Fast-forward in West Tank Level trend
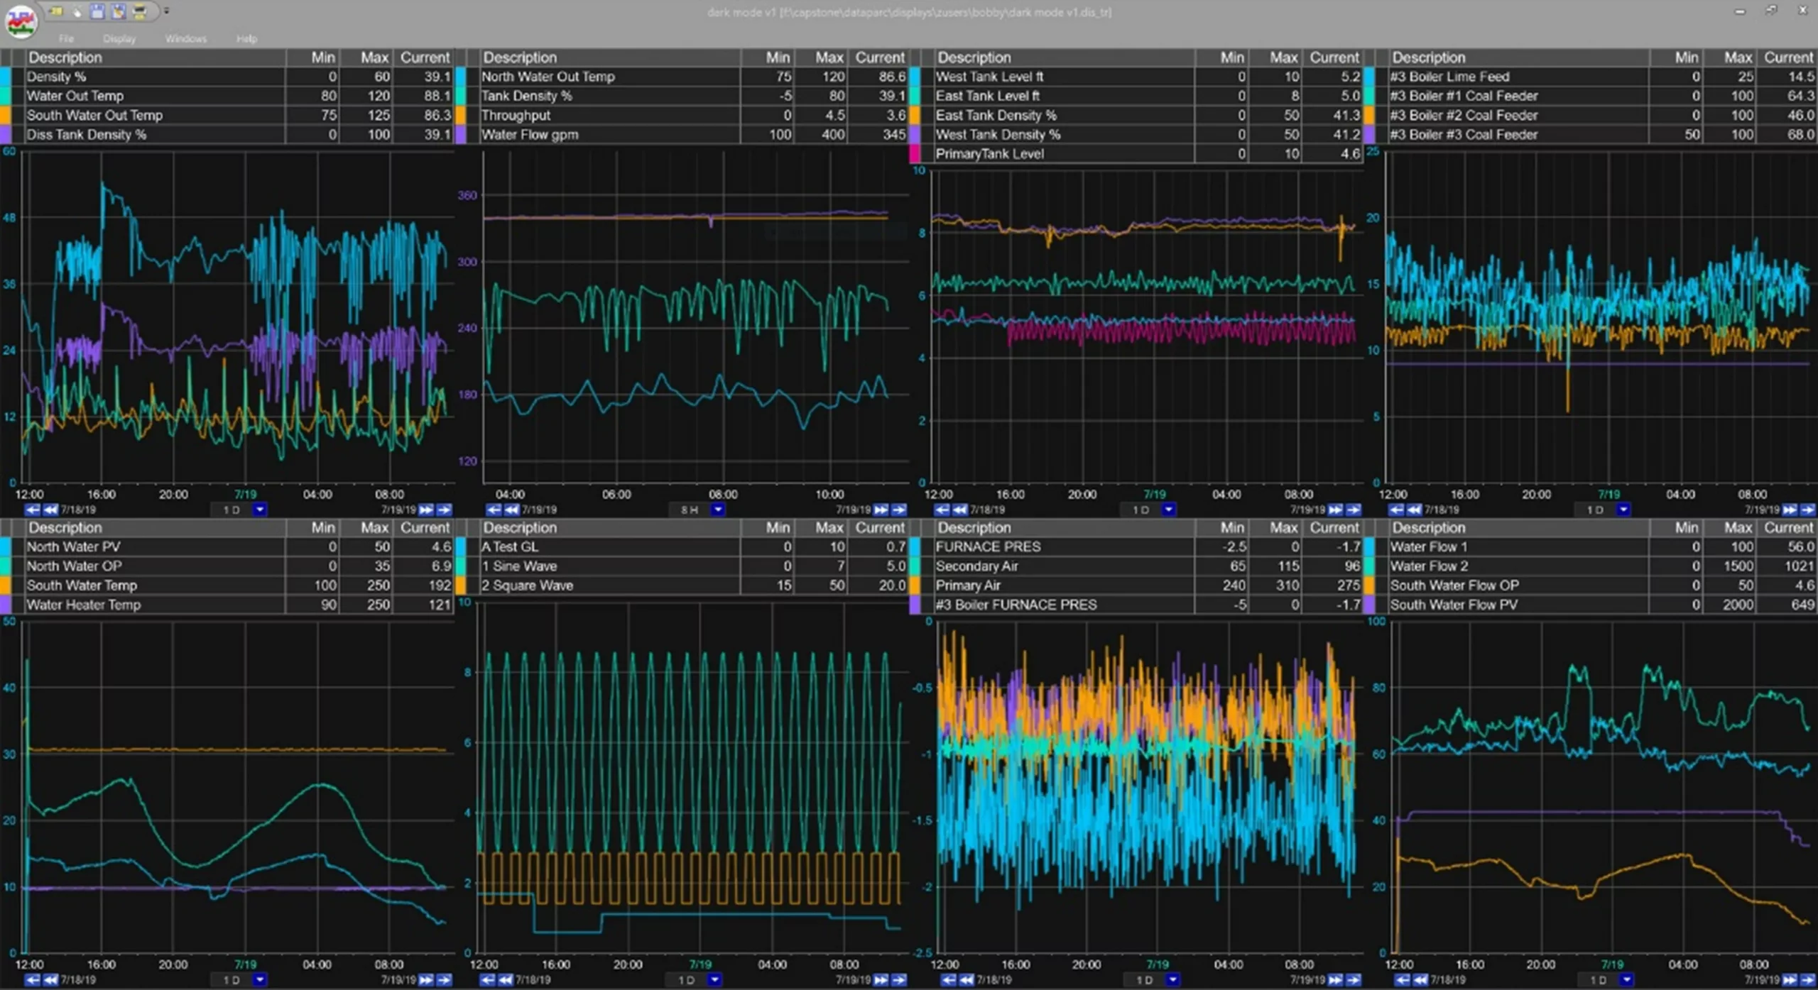Screen dimensions: 1818x990 pos(1335,510)
